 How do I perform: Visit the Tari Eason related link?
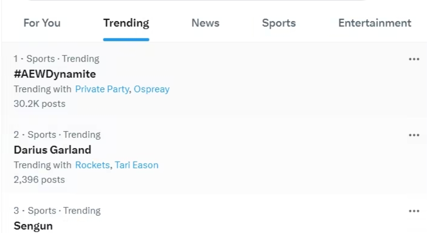tap(136, 165)
